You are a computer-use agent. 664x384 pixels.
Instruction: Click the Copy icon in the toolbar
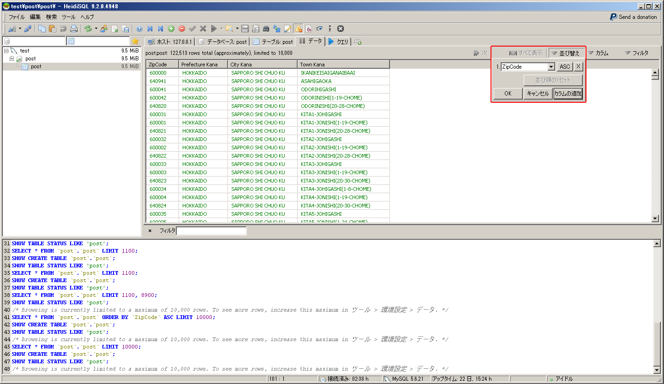[42, 29]
